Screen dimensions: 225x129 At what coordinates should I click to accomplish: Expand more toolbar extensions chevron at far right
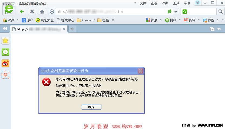tap(223, 20)
